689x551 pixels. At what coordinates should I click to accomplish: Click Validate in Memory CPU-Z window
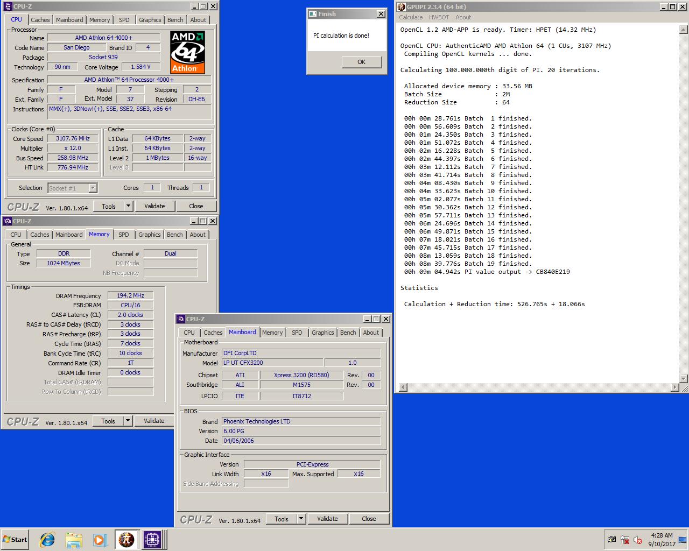(x=154, y=421)
